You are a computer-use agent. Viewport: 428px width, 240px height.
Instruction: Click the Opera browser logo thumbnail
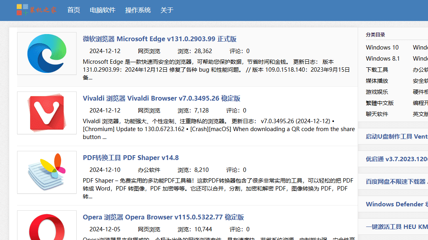[47, 225]
